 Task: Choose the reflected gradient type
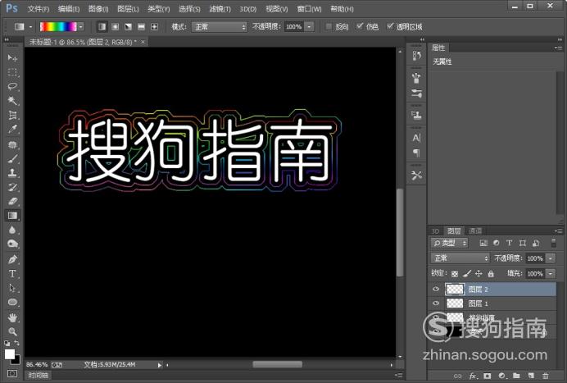tap(141, 27)
